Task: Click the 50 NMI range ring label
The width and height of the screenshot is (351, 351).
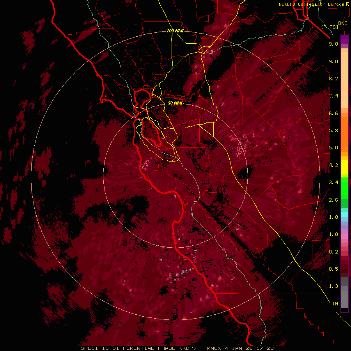Action: [175, 103]
